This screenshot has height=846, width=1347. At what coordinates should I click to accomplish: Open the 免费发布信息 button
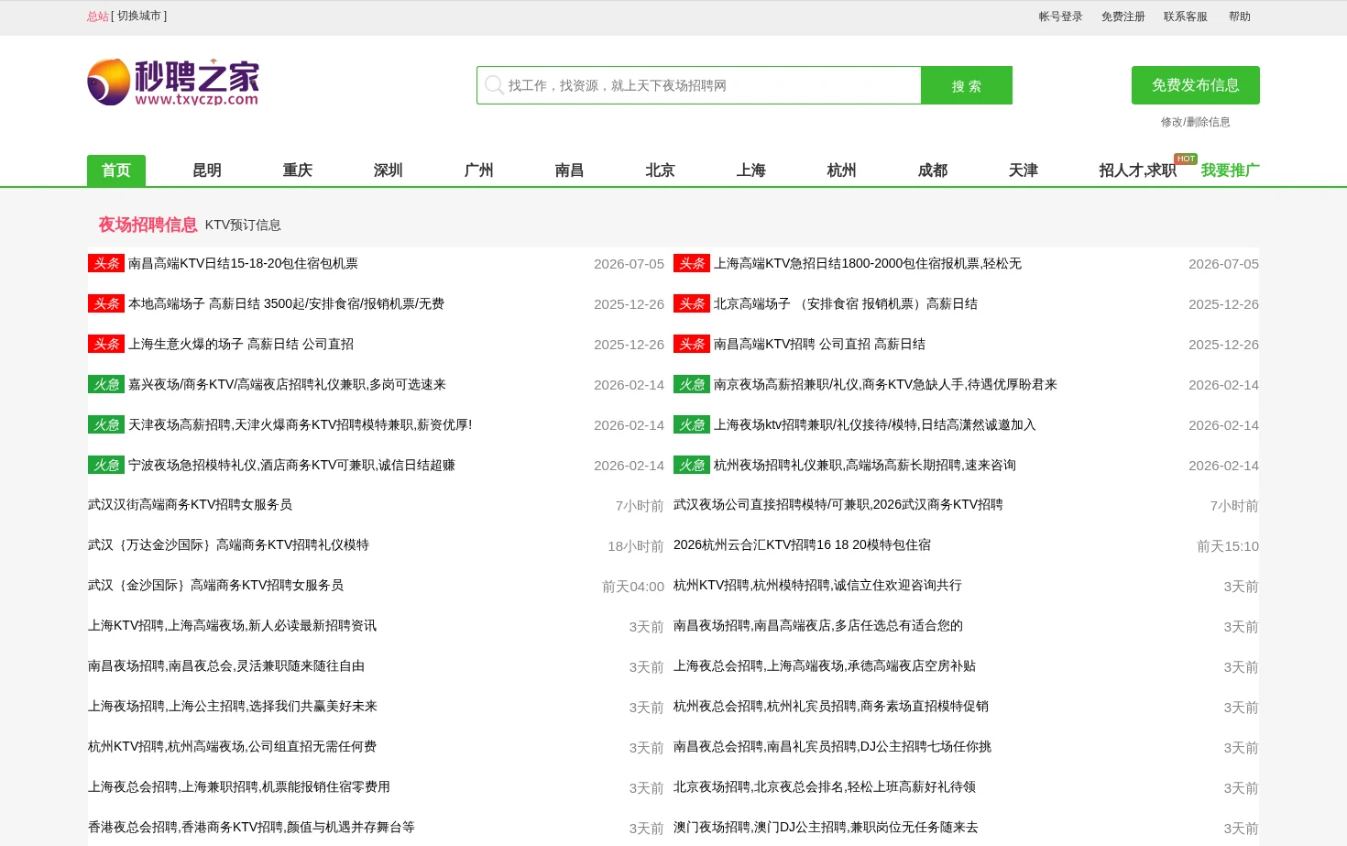[x=1196, y=85]
